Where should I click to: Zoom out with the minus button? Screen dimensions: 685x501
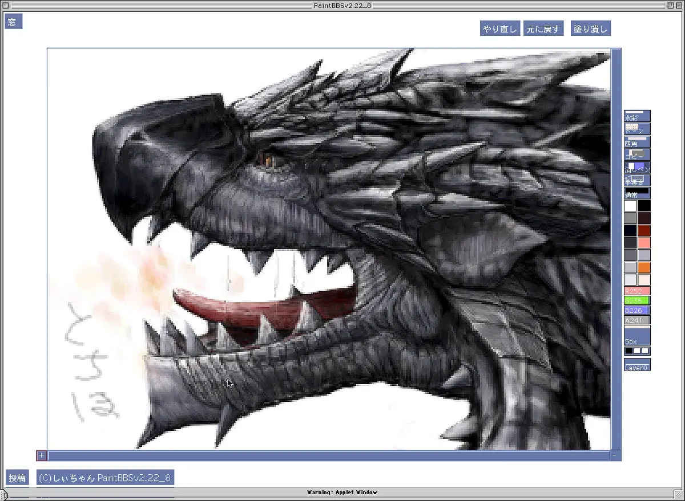[615, 455]
